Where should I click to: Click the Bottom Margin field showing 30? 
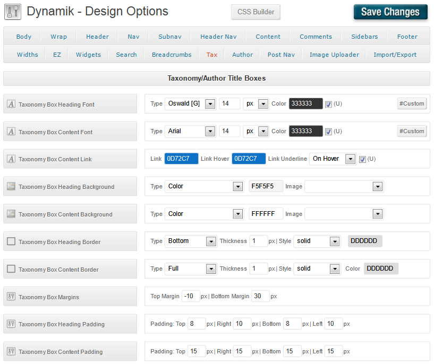pyautogui.click(x=260, y=296)
